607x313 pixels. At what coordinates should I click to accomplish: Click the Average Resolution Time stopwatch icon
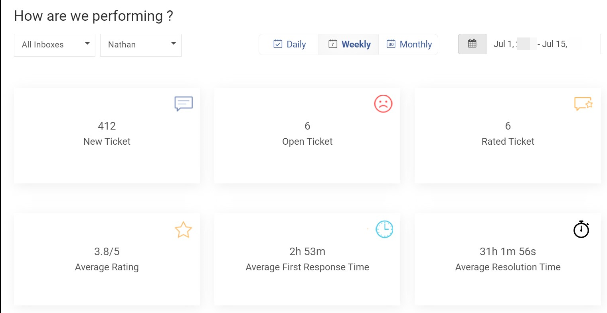pyautogui.click(x=581, y=230)
